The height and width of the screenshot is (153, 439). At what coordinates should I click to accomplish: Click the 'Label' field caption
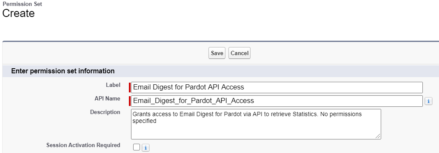pos(113,85)
